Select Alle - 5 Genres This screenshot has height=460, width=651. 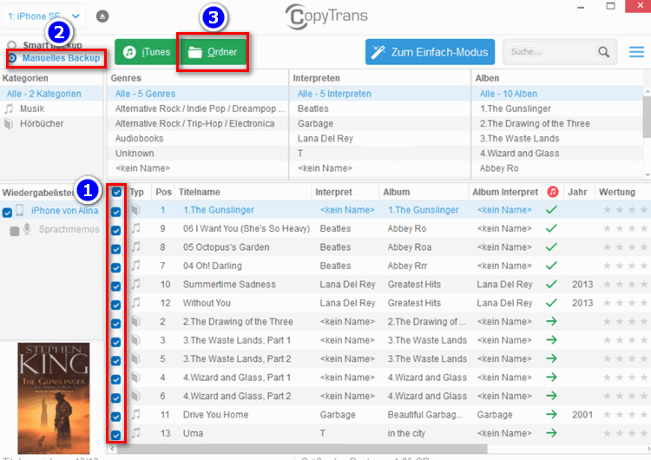coord(198,94)
